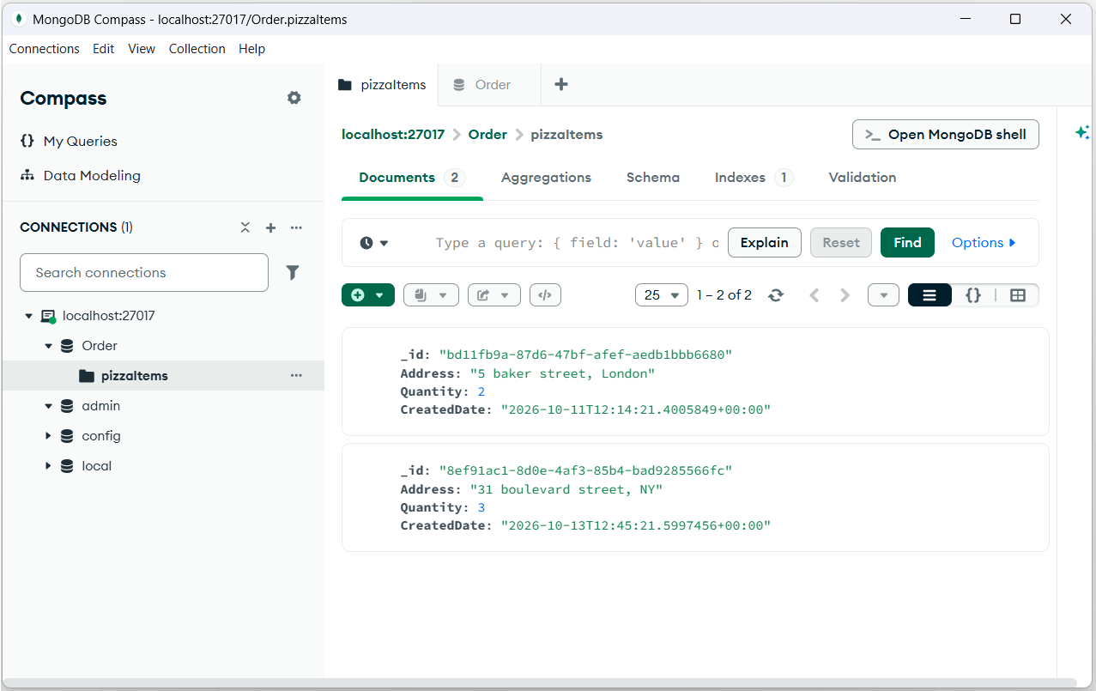Expand the local database node
The width and height of the screenshot is (1096, 691).
coord(49,466)
